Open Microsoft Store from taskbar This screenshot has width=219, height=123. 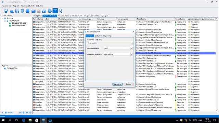37,120
